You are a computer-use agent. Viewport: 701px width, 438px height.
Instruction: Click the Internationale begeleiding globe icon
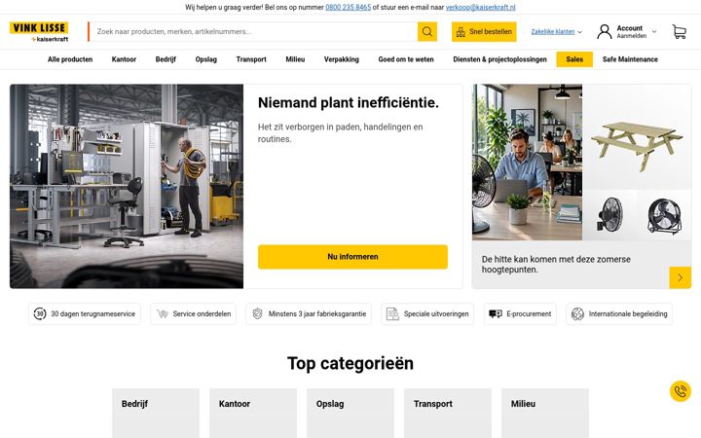[577, 313]
